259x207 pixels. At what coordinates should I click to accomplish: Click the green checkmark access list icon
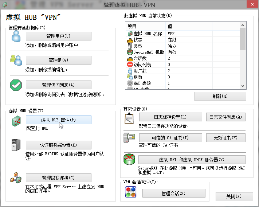click(16, 85)
